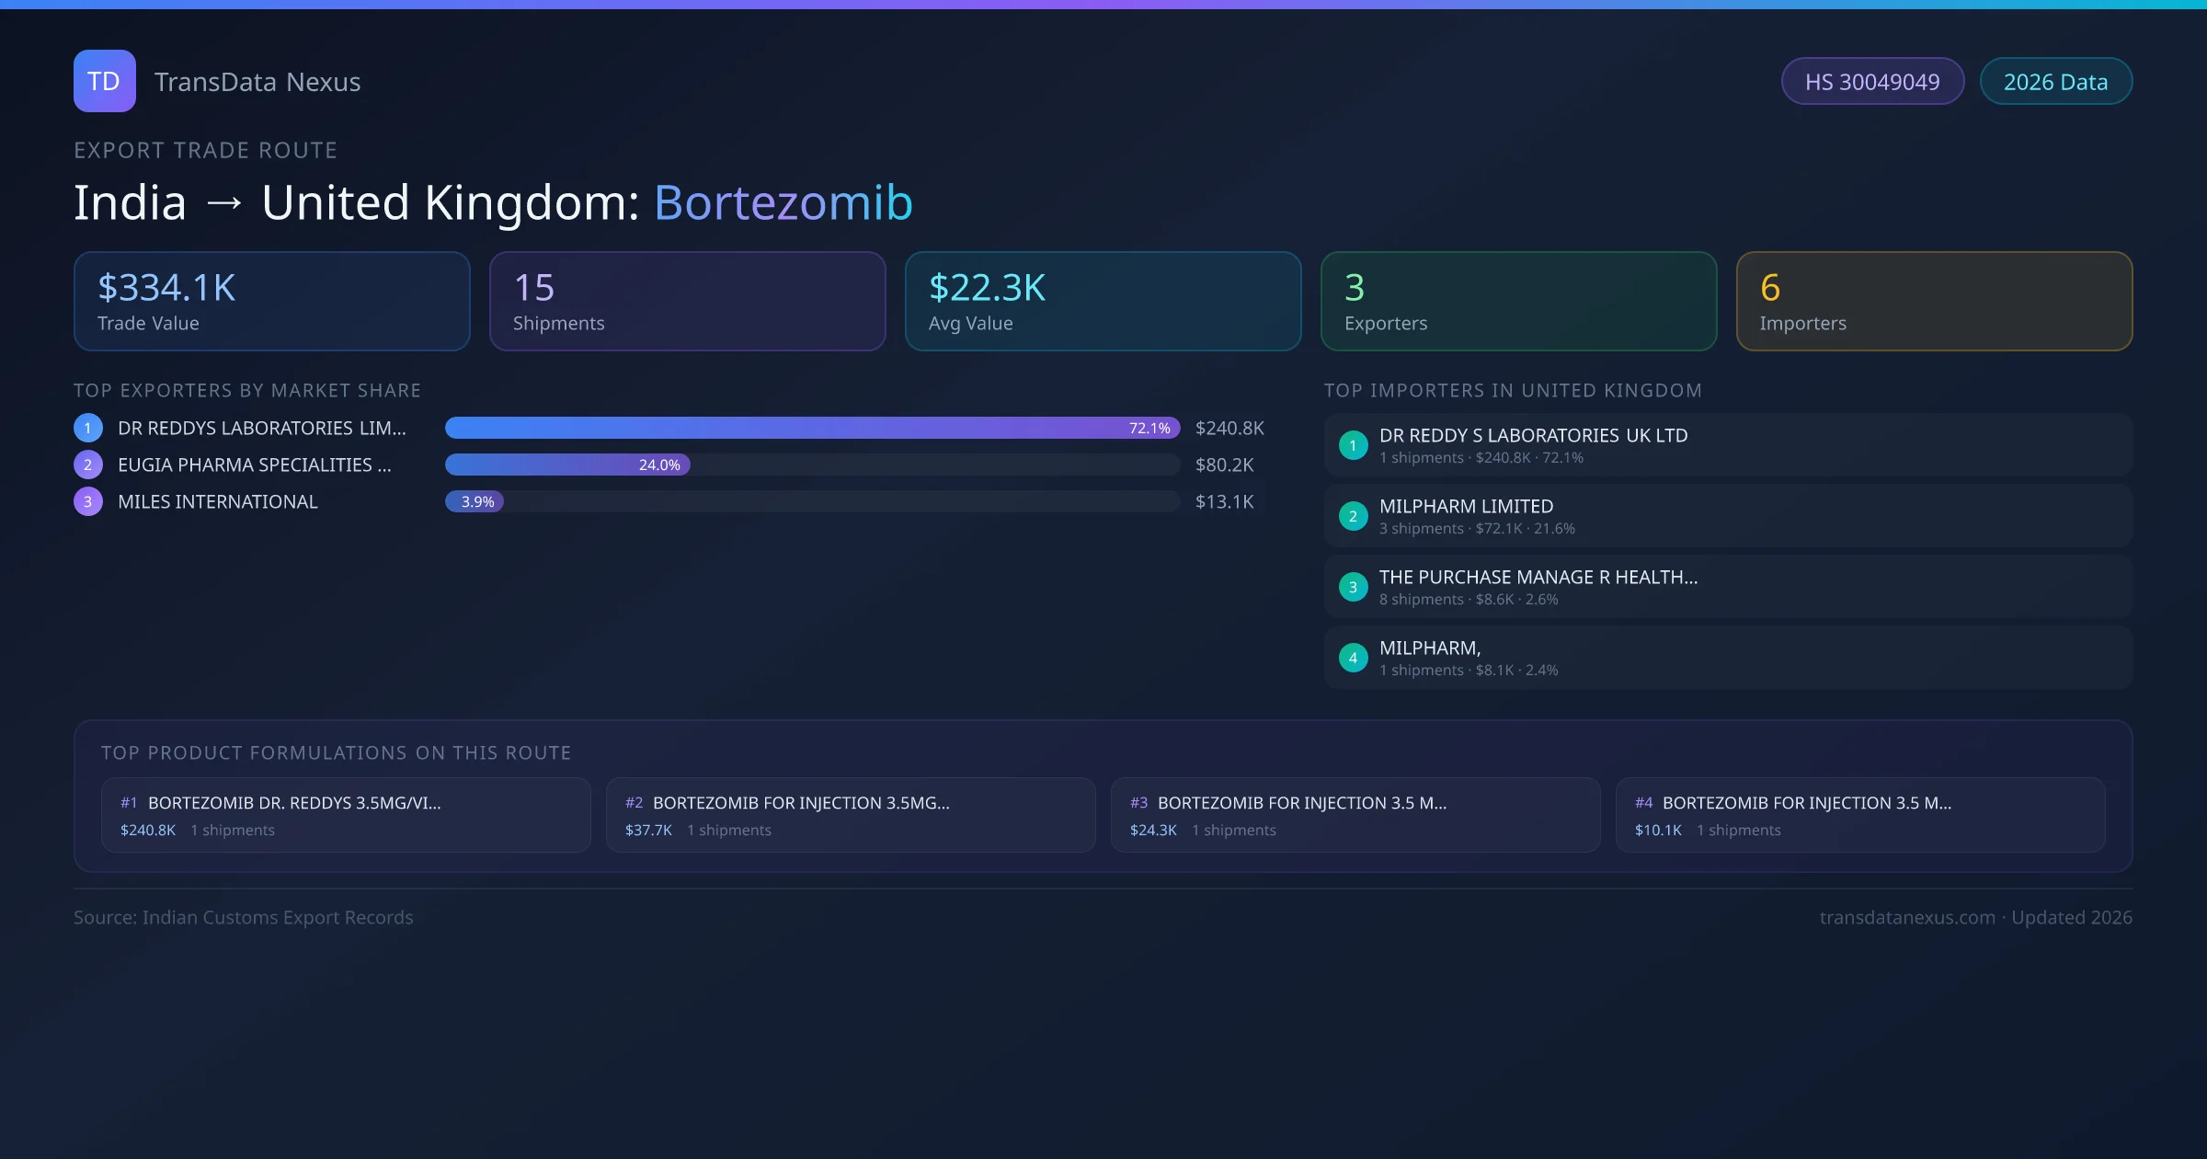The height and width of the screenshot is (1159, 2207).
Task: Open #1 Bortezomib Dr. Reddys formulation card
Action: click(x=346, y=815)
